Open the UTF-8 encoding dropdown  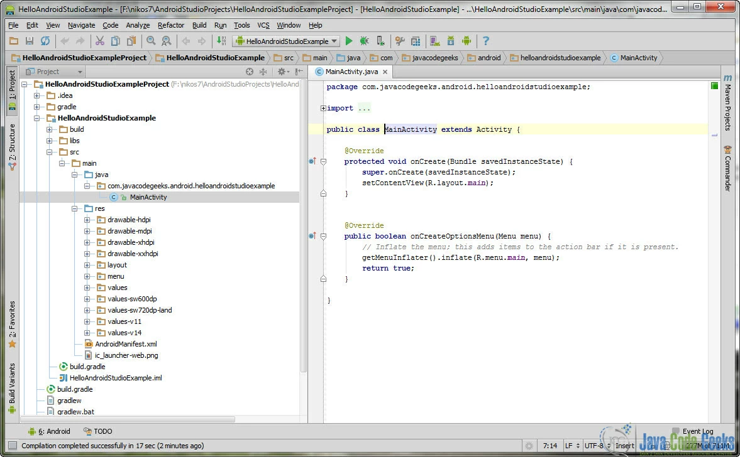coord(597,445)
